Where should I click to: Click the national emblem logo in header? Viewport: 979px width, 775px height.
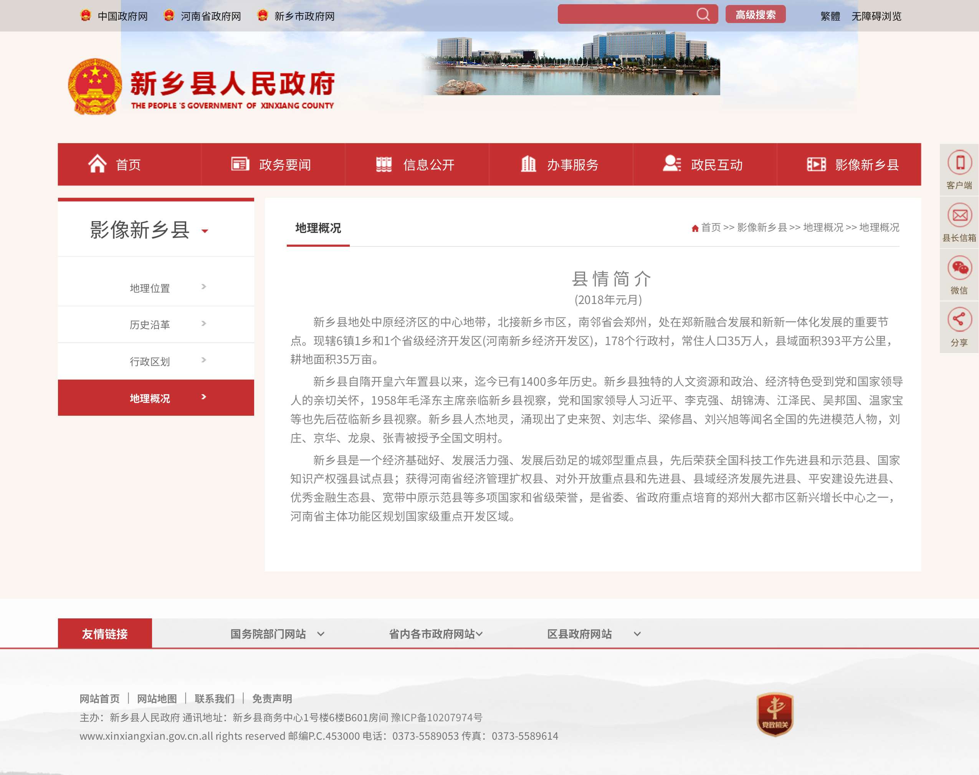[95, 86]
